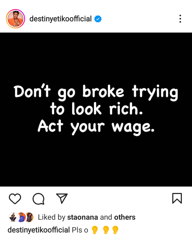
Task: Open comments using the speech bubble icon
Action: click(x=38, y=199)
